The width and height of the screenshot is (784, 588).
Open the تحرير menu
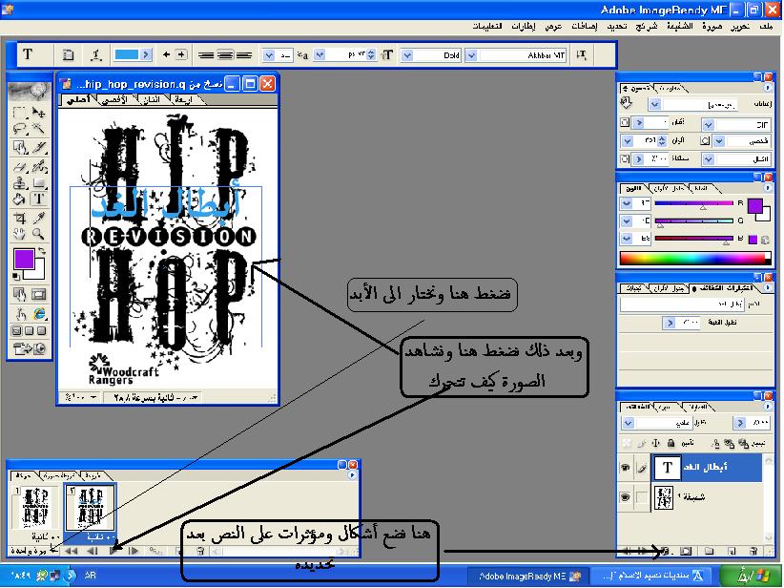(739, 27)
